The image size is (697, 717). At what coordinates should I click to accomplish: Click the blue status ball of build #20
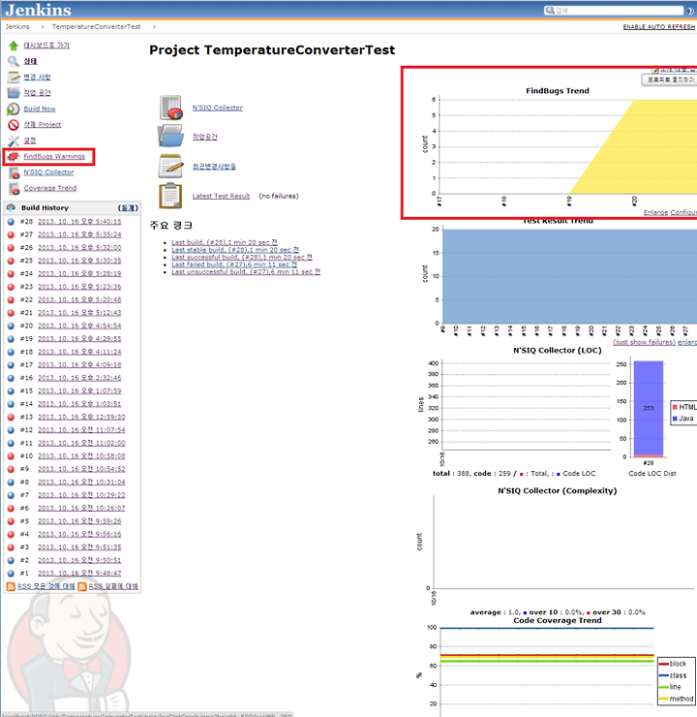[11, 326]
